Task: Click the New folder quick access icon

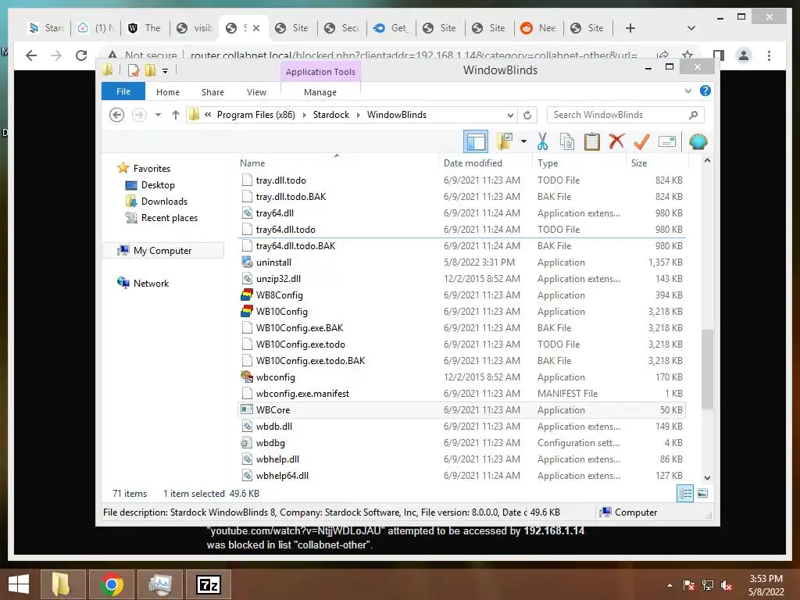Action: pyautogui.click(x=150, y=70)
